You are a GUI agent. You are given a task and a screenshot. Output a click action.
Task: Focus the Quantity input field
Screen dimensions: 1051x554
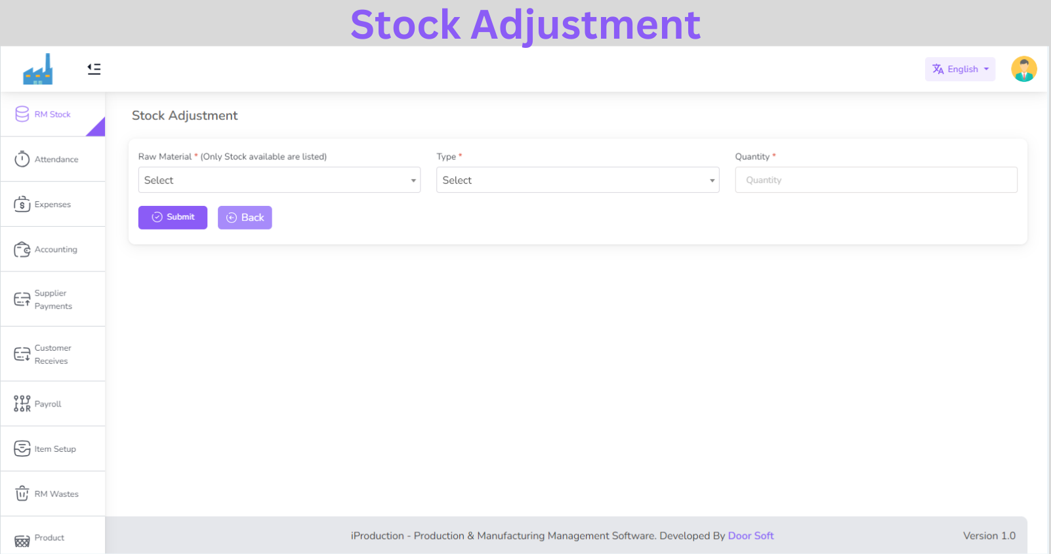click(x=876, y=180)
